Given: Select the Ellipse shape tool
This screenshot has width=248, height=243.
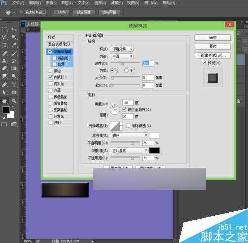Looking at the screenshot, I should click(14, 92).
